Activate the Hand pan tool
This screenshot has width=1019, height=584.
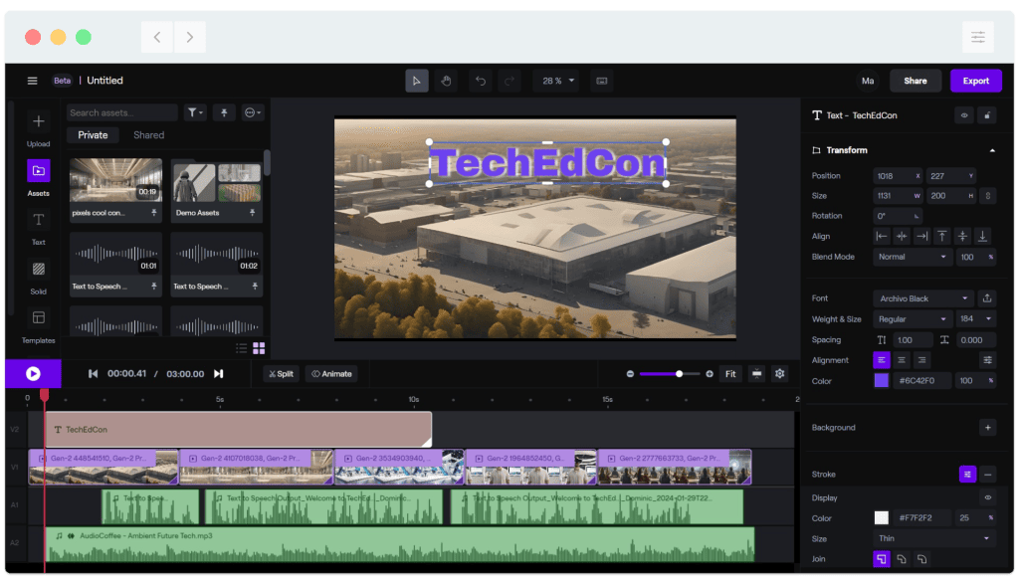click(x=444, y=81)
